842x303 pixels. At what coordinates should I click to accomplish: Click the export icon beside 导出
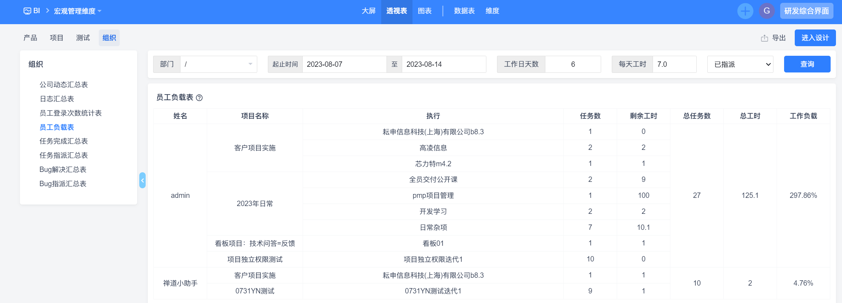click(x=764, y=38)
